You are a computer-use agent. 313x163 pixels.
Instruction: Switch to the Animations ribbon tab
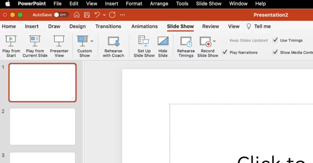144,26
